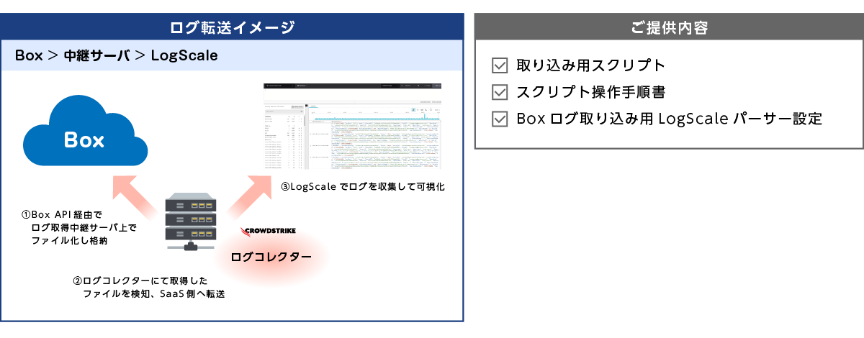Click step ② log collector description text
Screen dimensions: 864x338
pos(144,287)
